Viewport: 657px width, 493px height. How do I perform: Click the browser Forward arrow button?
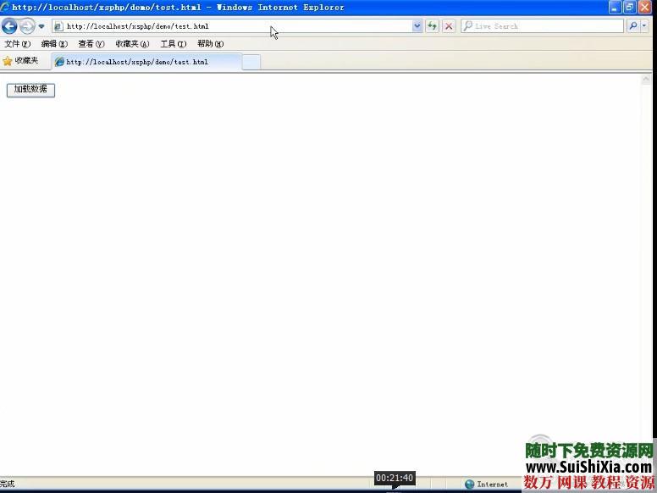point(27,26)
